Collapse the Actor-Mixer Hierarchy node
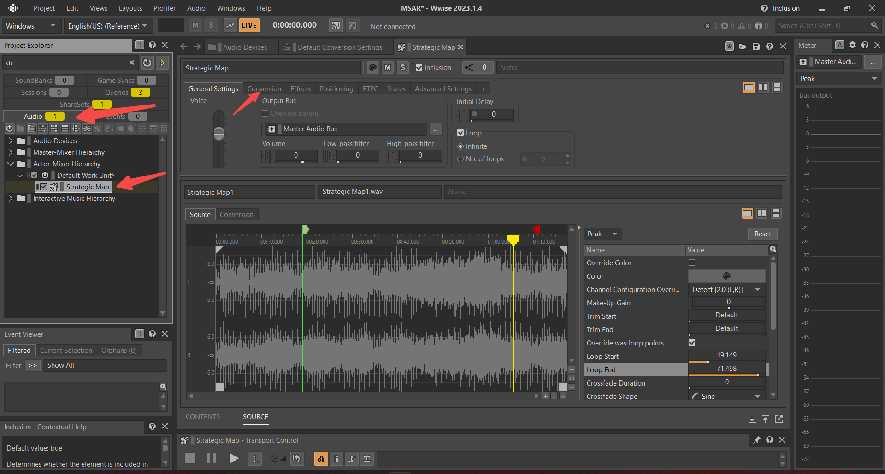 [x=11, y=164]
